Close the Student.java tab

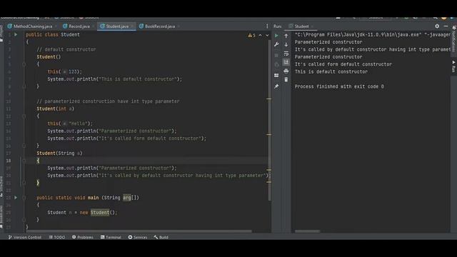(131, 26)
